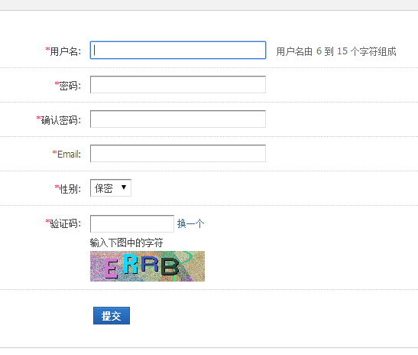Click the username length hint text
This screenshot has height=355, width=418.
(x=336, y=51)
